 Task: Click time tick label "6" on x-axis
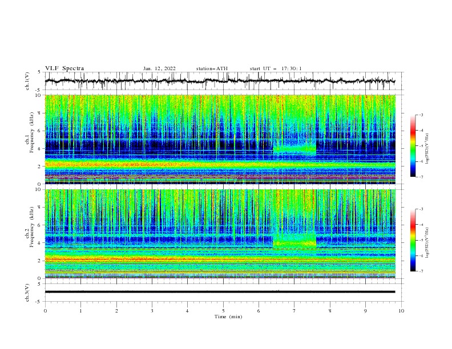[259, 311]
